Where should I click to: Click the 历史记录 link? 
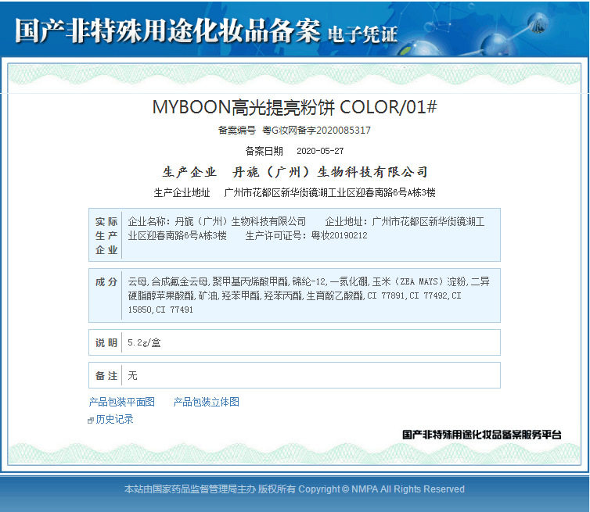pyautogui.click(x=114, y=419)
